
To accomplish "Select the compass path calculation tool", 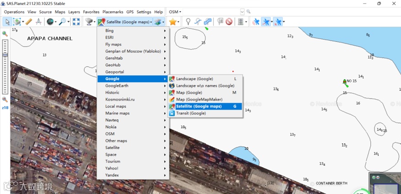I will [38, 22].
